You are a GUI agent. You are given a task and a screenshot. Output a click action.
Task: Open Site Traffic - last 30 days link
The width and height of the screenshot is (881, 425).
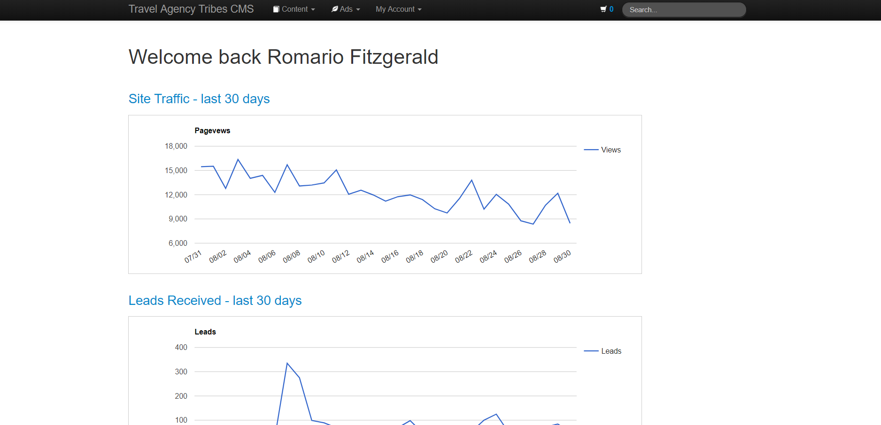pos(199,99)
